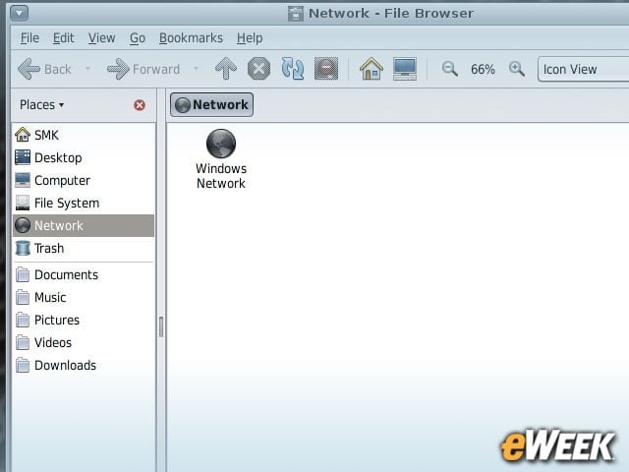Viewport: 629px width, 472px height.
Task: Select the Windows Network globe icon
Action: coord(221,144)
